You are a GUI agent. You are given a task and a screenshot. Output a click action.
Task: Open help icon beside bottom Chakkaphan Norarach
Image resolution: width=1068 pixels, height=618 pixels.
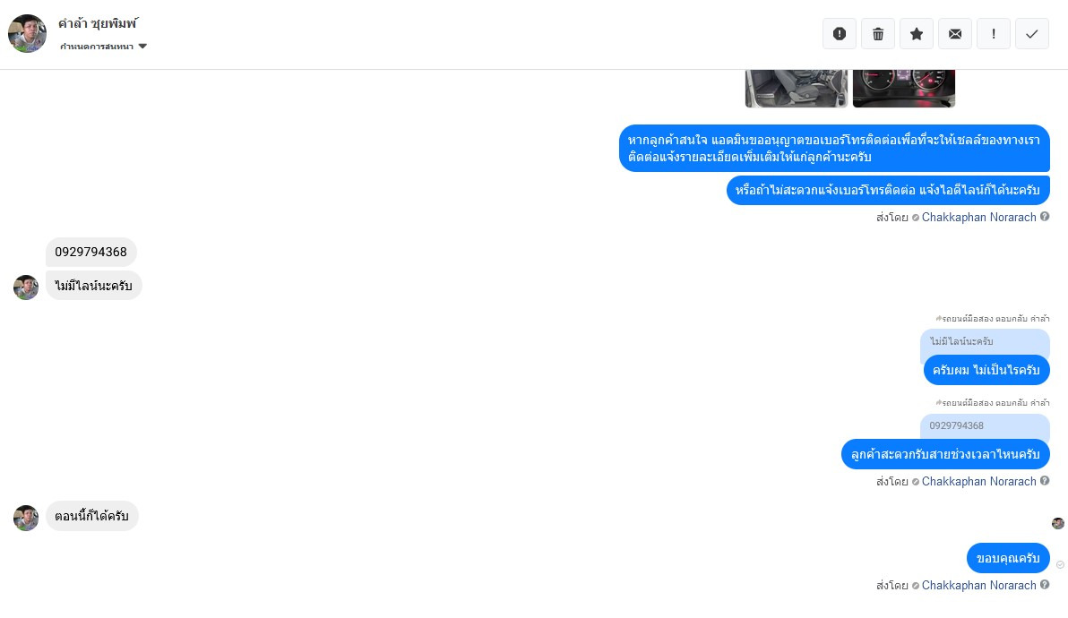click(x=1044, y=585)
